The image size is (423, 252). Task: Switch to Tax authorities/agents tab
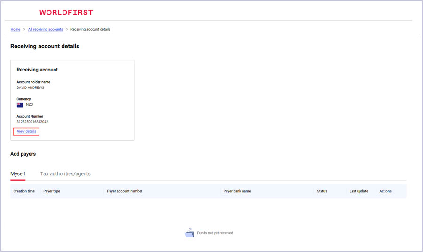tap(65, 174)
